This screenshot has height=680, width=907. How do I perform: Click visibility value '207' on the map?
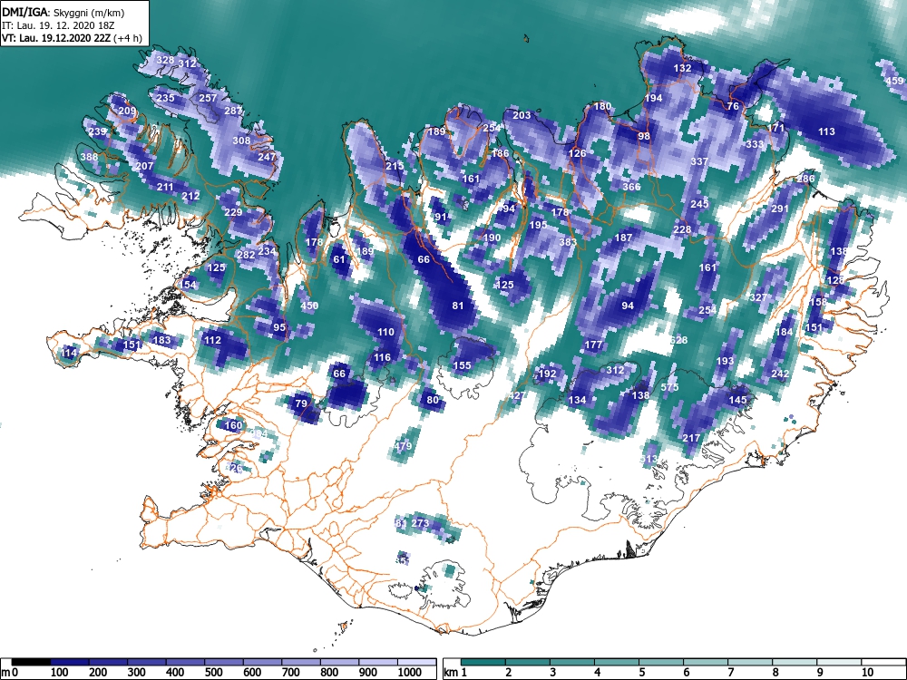144,166
